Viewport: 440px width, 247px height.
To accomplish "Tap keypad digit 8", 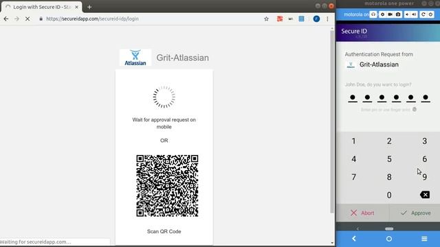I will click(x=389, y=177).
